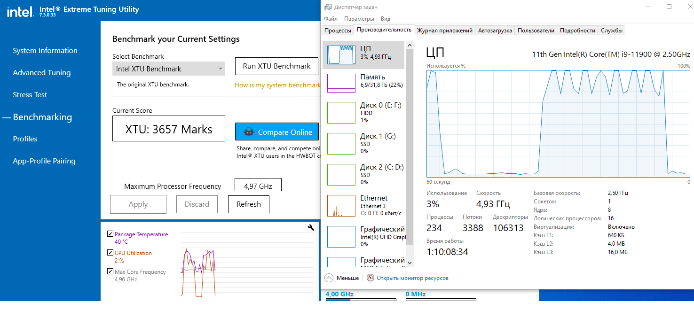Open the Открыть монитор ресурсов link

click(412, 278)
